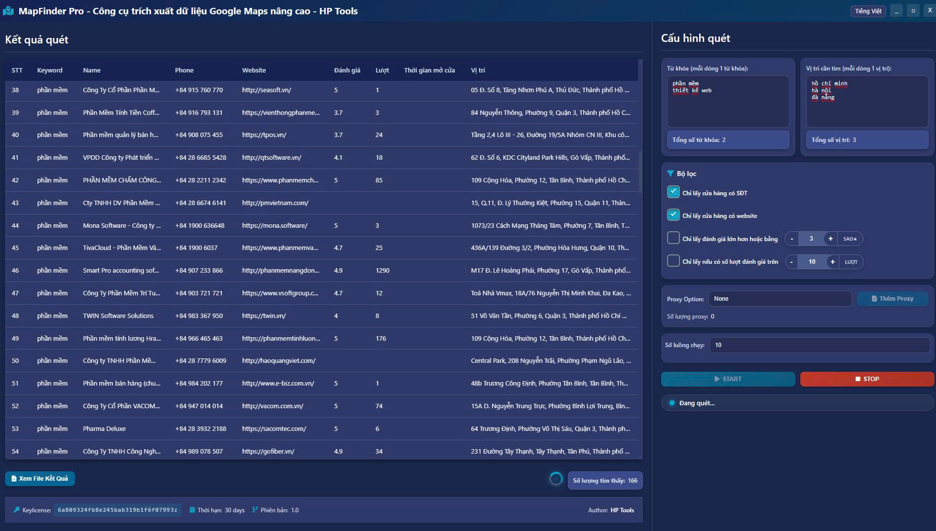Open the Tiếng Việt language selector

click(x=868, y=11)
